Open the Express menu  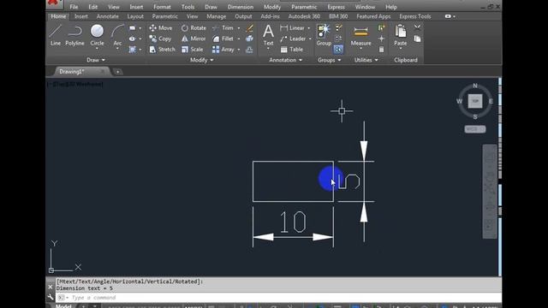click(336, 7)
